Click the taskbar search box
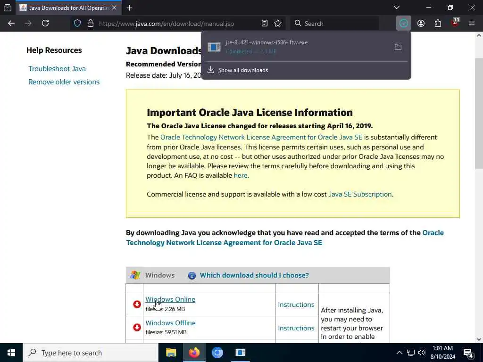This screenshot has width=483, height=362. coord(91,353)
